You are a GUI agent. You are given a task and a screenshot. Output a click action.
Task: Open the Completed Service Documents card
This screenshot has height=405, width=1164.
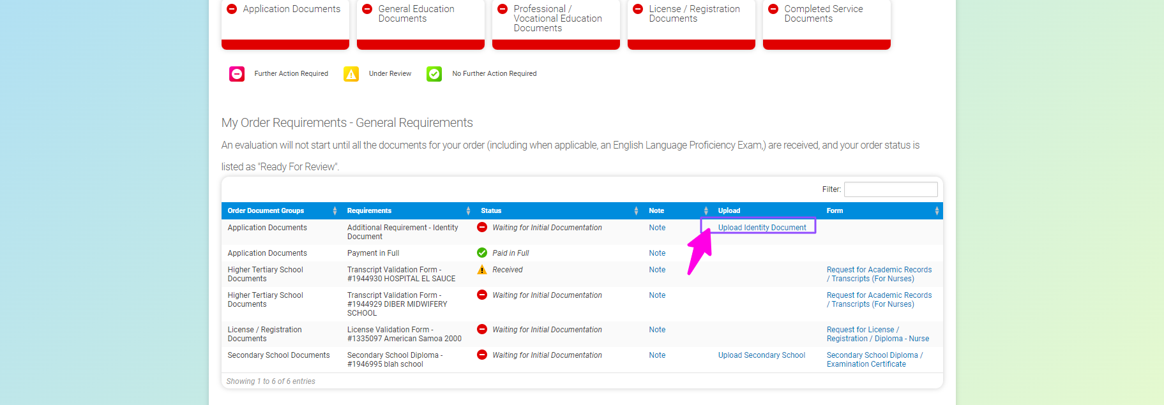(x=827, y=22)
